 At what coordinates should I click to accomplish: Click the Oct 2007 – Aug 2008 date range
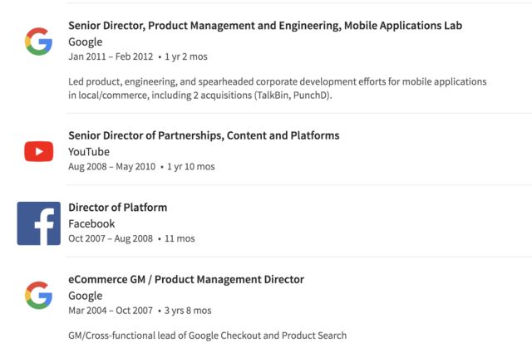pyautogui.click(x=111, y=238)
